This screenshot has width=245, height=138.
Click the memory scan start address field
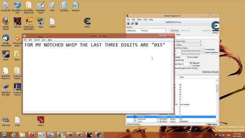(189, 51)
